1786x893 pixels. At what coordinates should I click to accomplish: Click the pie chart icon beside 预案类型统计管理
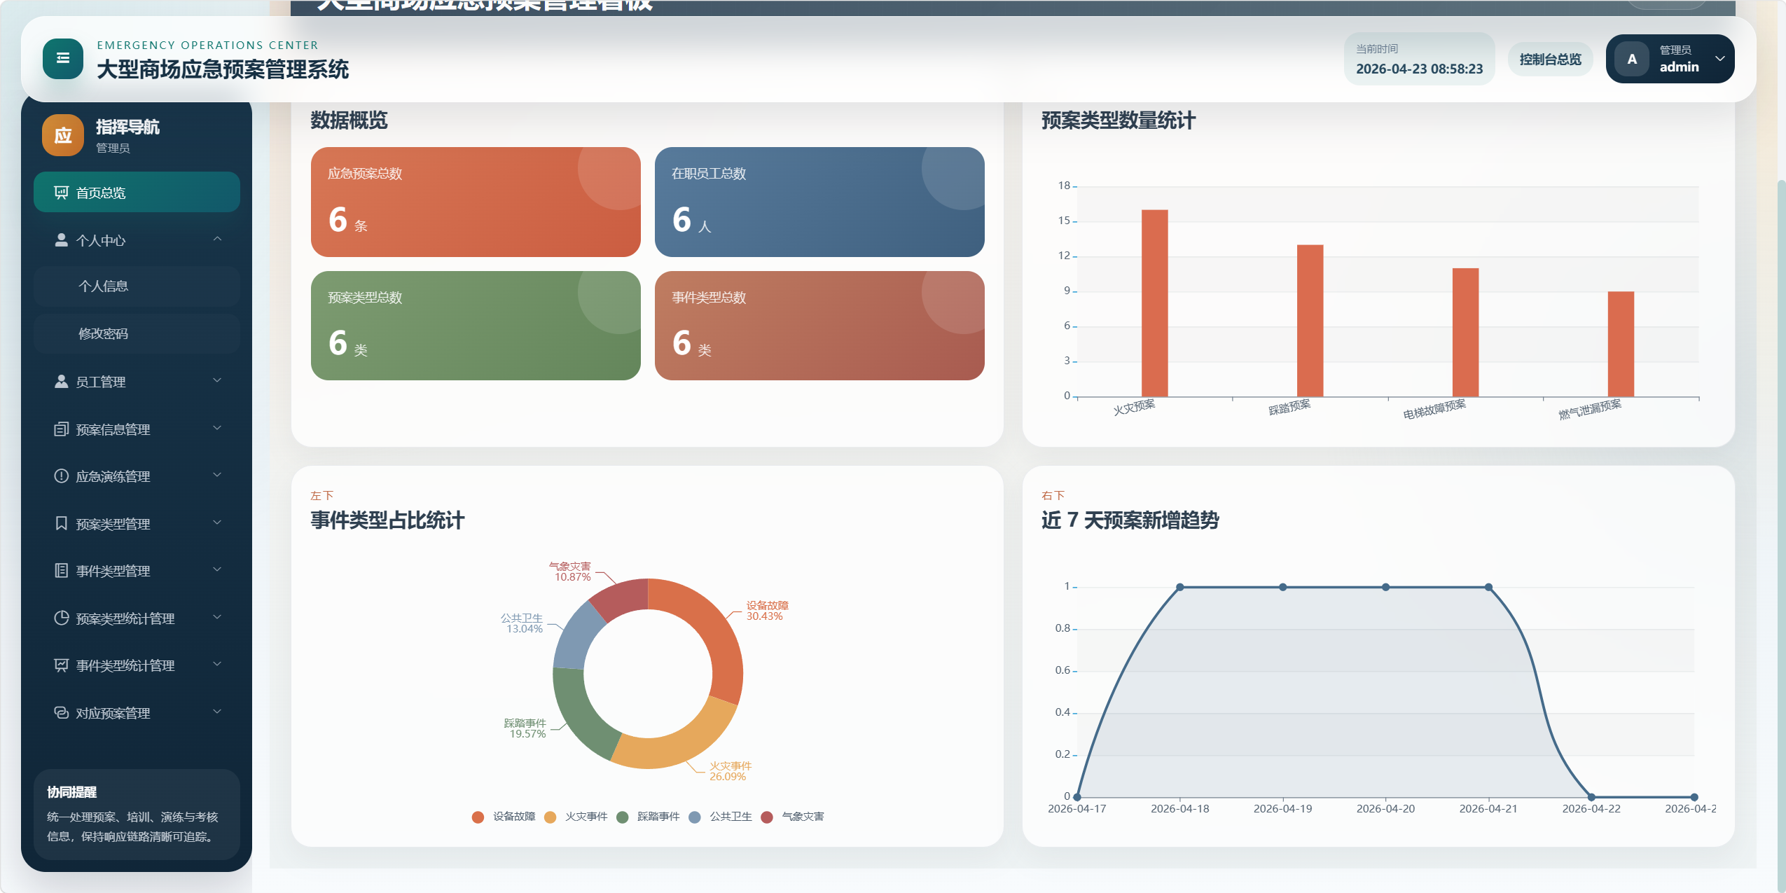pyautogui.click(x=62, y=618)
